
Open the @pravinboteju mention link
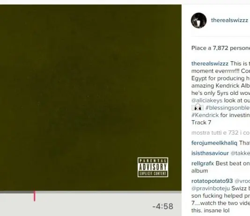(211, 188)
